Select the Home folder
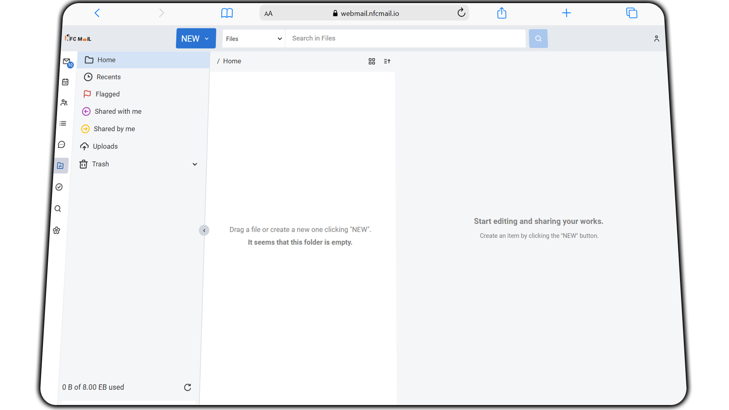Screen dimensions: 729x410 [x=143, y=60]
